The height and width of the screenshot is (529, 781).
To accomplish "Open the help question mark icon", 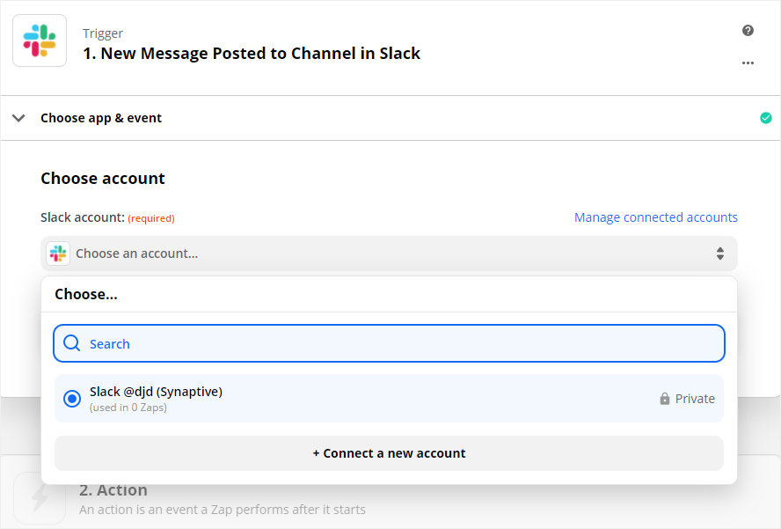I will [x=748, y=31].
